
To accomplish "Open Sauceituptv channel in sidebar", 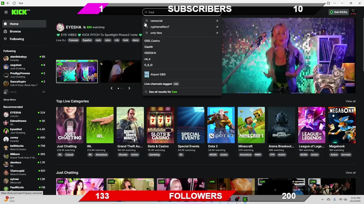I will click(24, 83).
